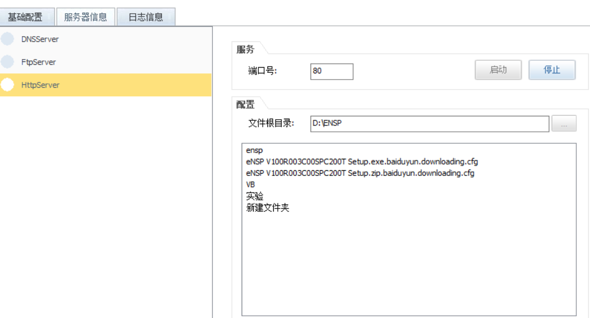This screenshot has height=318, width=590.
Task: Click the HttpServer status circle icon
Action: coord(7,85)
